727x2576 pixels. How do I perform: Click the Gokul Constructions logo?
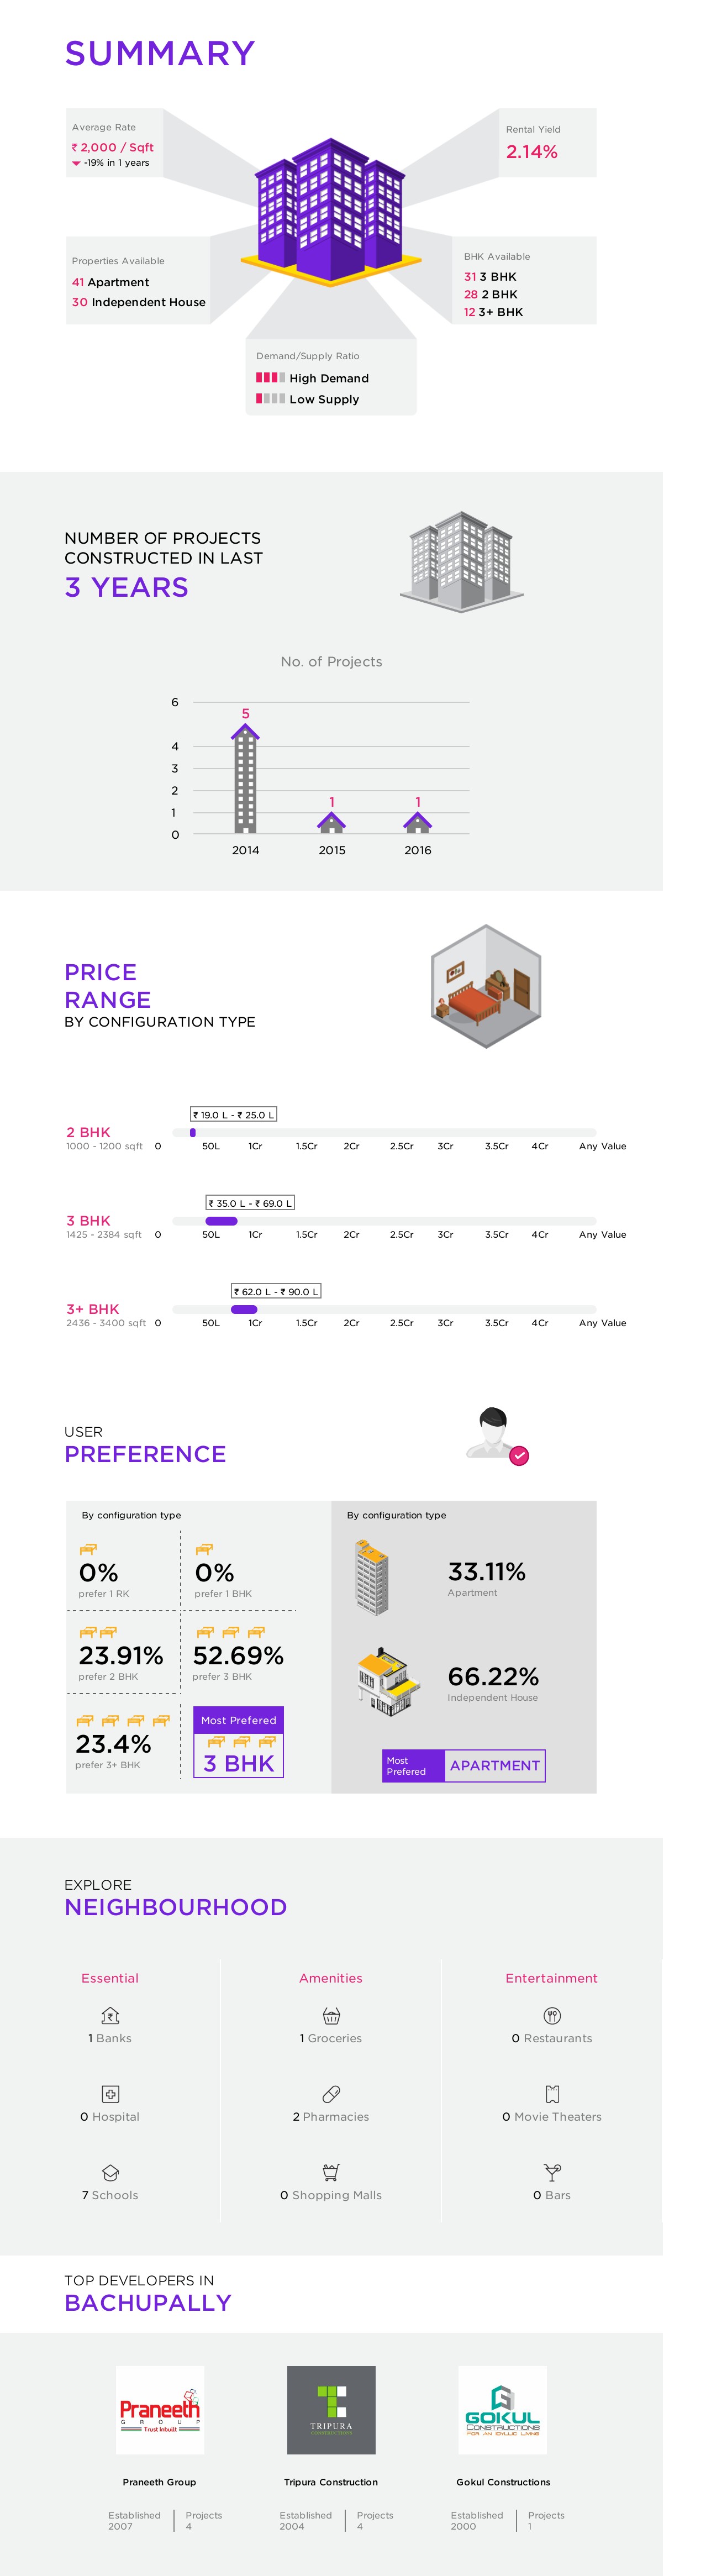(x=502, y=2409)
